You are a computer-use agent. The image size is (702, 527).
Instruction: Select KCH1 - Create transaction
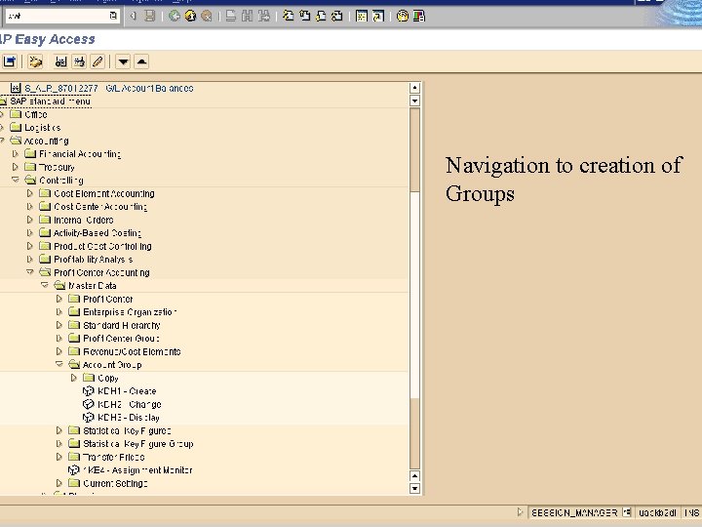127,391
